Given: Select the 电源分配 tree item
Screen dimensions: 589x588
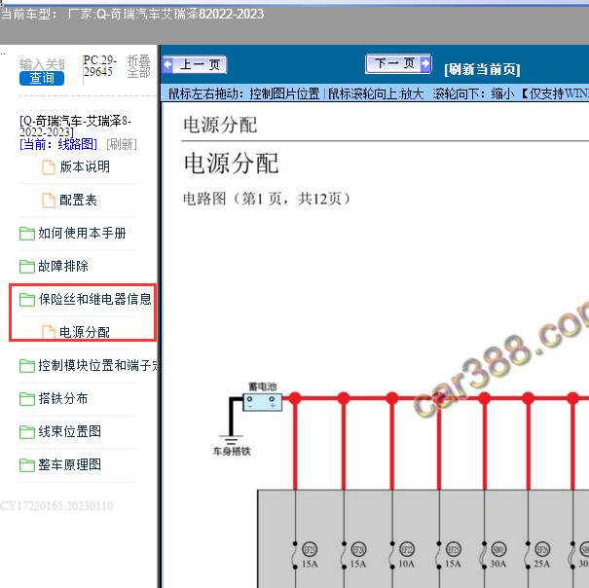Looking at the screenshot, I should (85, 332).
